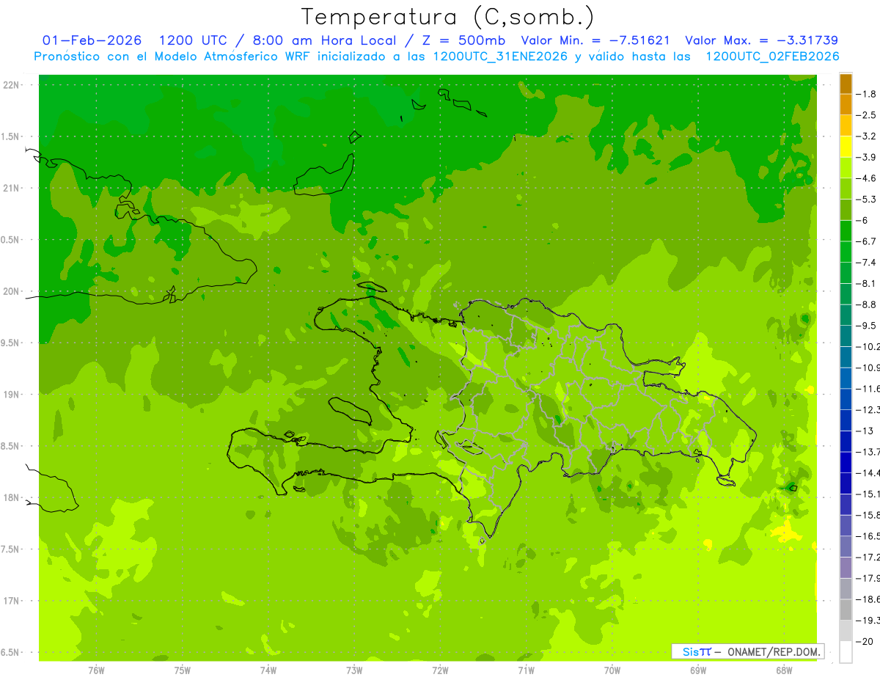The width and height of the screenshot is (880, 680).
Task: Click the -6 colorbar value label
Action: [863, 220]
